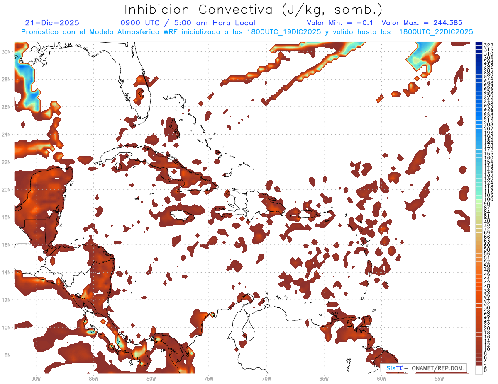Viewport: 498px width, 384px height.
Task: Click the longitude label '55W'
Action: [x=439, y=379]
